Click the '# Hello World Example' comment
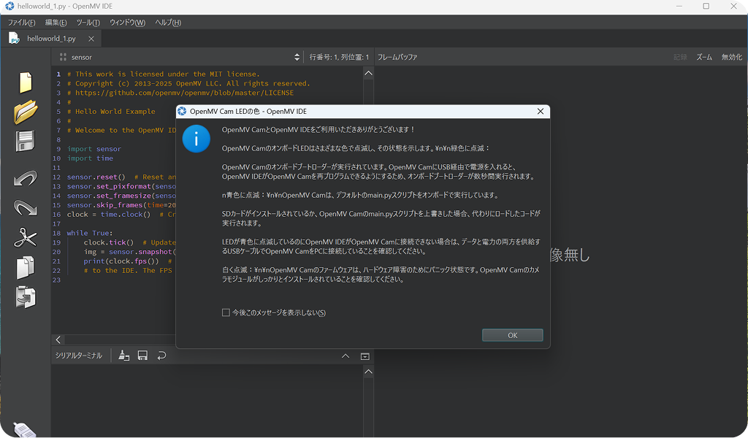 (x=111, y=112)
